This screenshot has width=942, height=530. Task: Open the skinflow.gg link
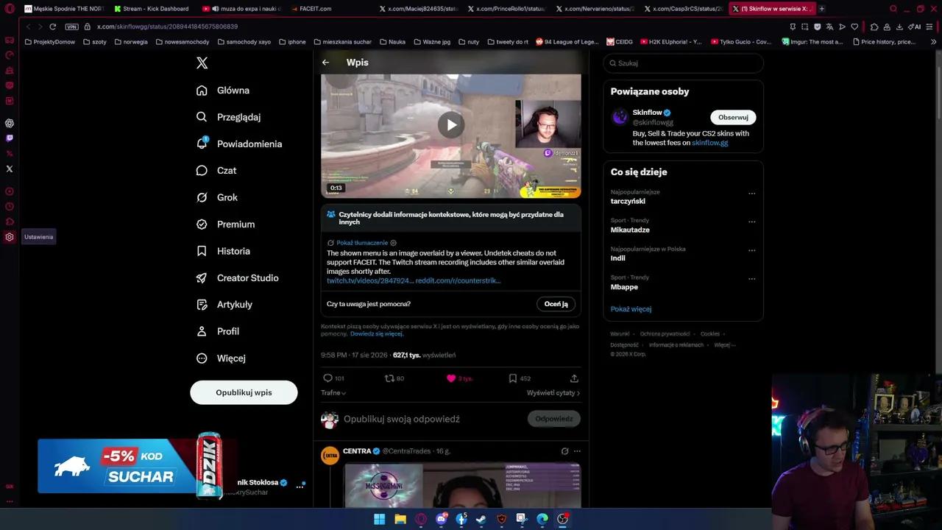(x=709, y=143)
